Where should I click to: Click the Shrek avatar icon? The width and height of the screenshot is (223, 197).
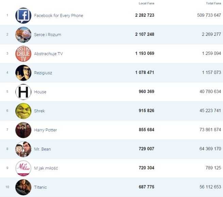[x=23, y=111]
